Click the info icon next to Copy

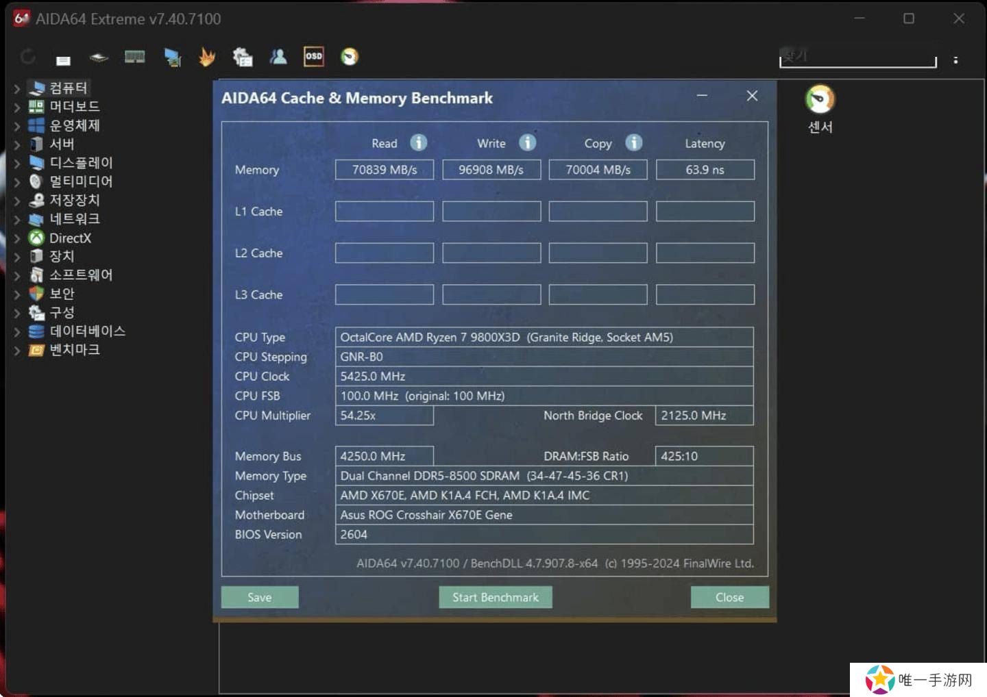click(x=634, y=142)
